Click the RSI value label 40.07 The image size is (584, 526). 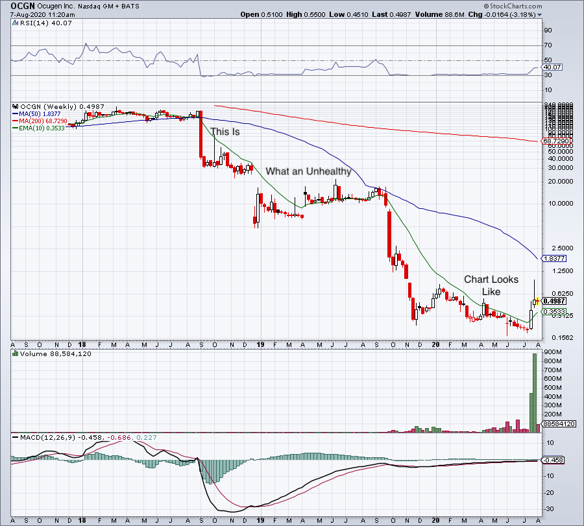click(552, 67)
